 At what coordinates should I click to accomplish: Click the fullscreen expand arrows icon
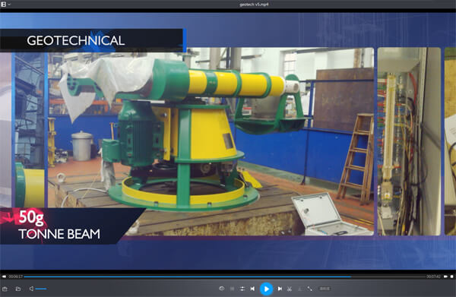pos(310,289)
